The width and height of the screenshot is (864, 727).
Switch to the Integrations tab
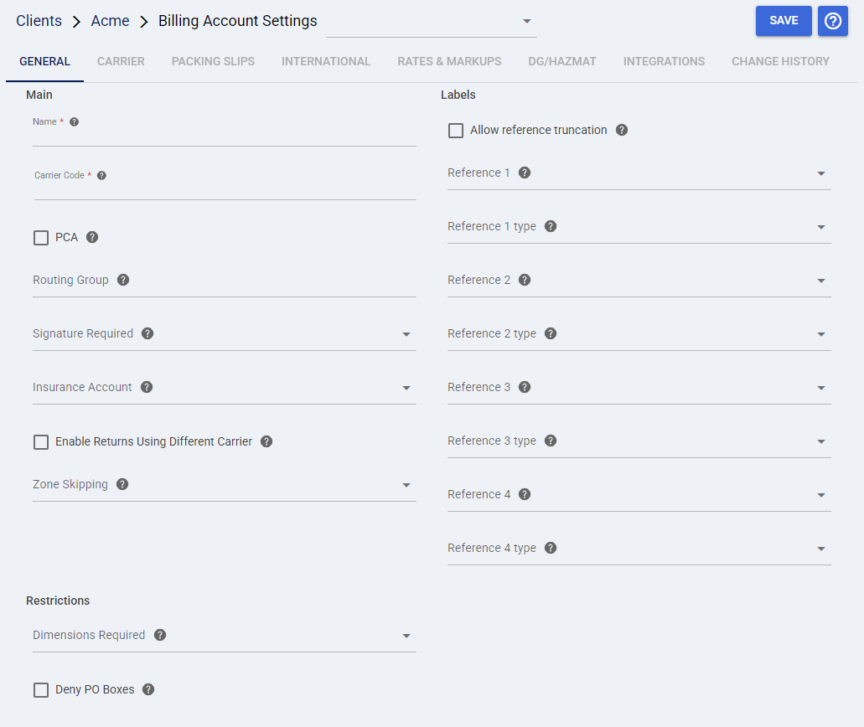pos(664,61)
